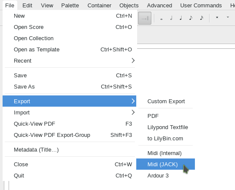The image size is (235, 190).
Task: Select Custom Export in the submenu
Action: point(166,101)
